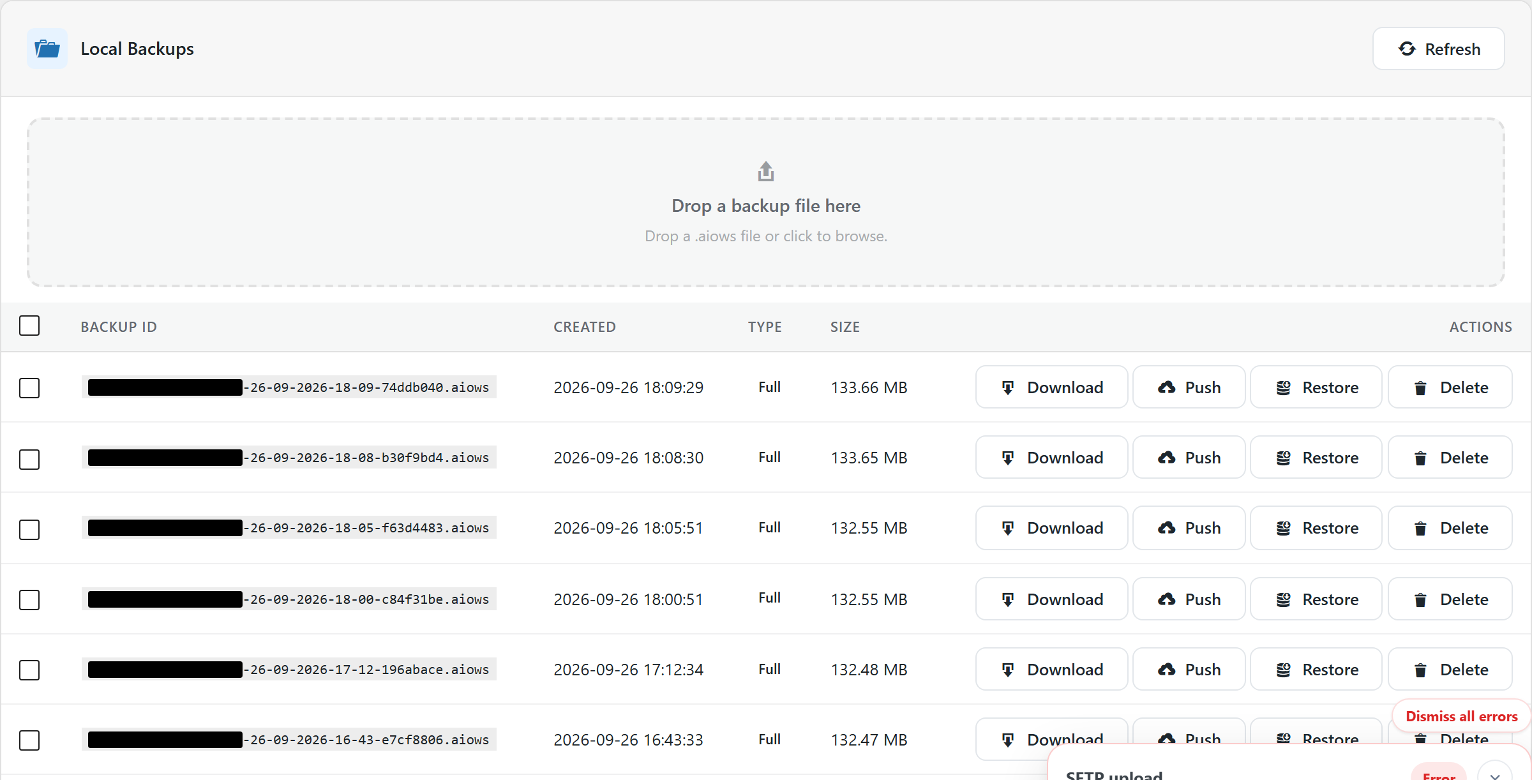Viewport: 1532px width, 780px height.
Task: Click the upload arrow icon in drop zone
Action: tap(765, 171)
